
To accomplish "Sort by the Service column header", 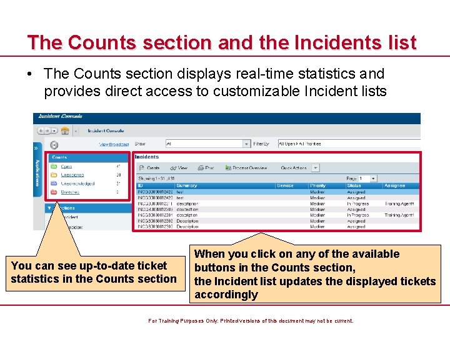I will click(x=292, y=186).
